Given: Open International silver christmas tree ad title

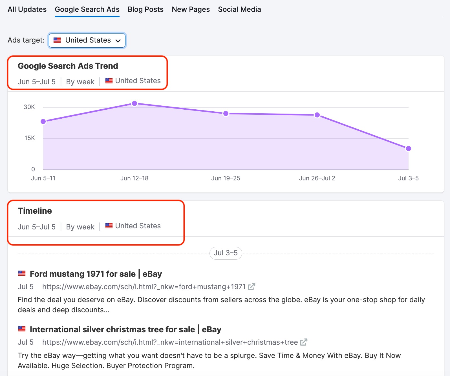Looking at the screenshot, I should click(x=125, y=329).
